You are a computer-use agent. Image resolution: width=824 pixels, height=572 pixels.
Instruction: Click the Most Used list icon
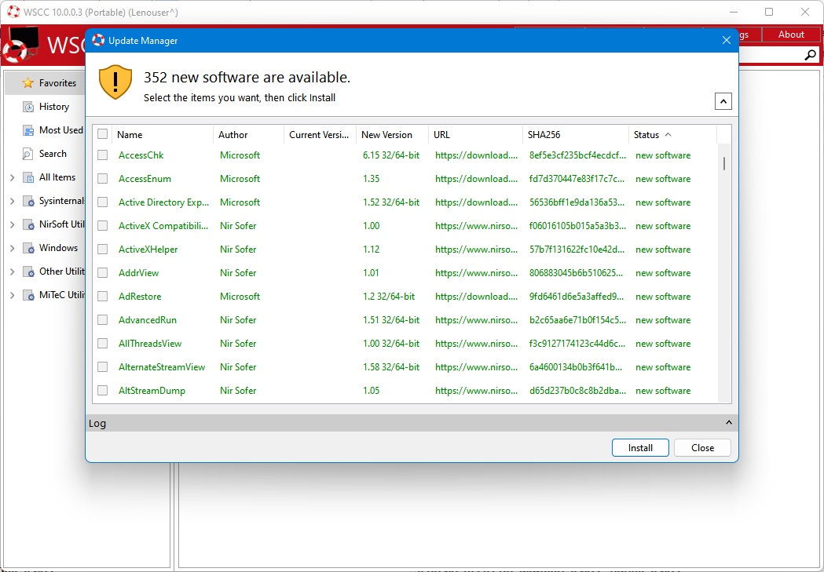27,130
